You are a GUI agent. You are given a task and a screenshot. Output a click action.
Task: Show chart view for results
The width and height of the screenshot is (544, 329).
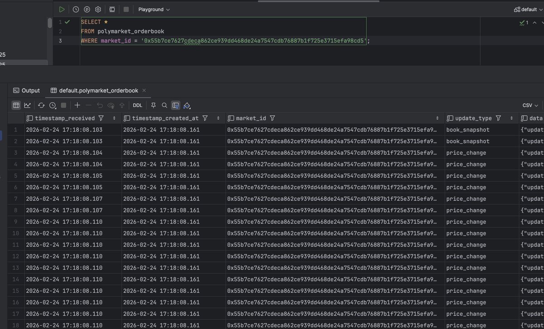point(28,105)
